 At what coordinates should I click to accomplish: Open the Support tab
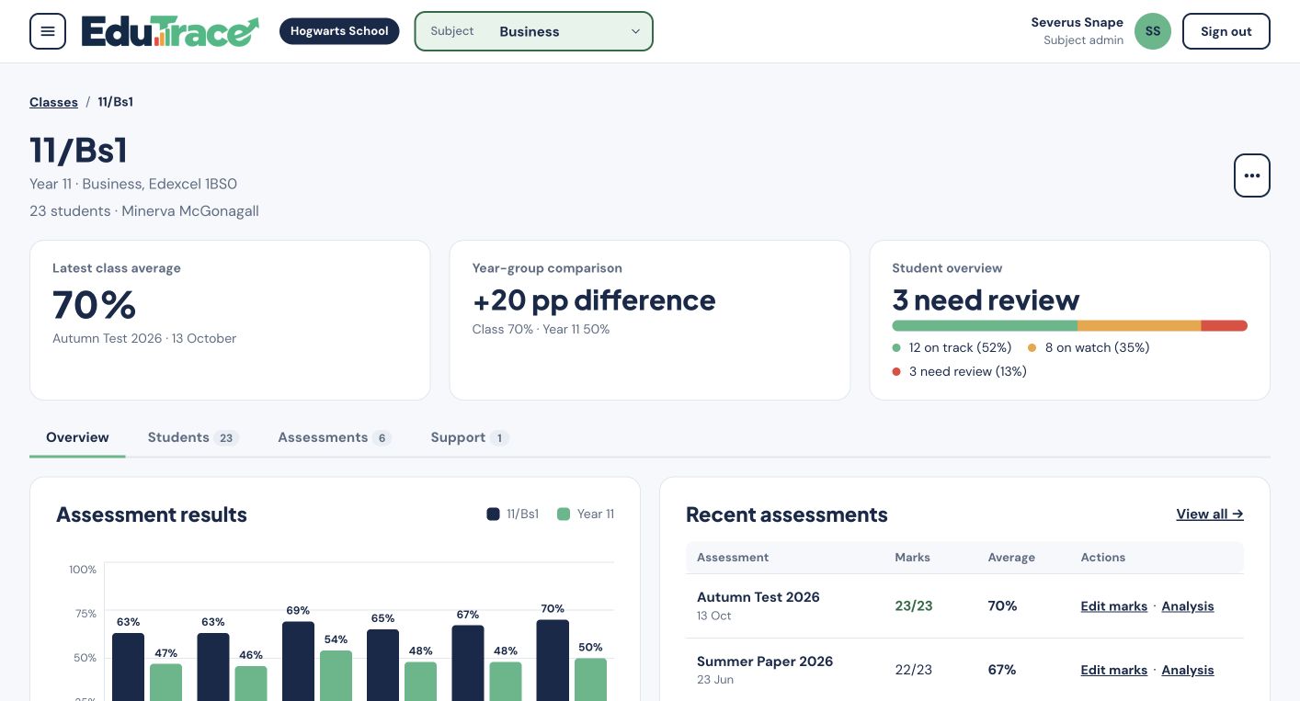[469, 437]
